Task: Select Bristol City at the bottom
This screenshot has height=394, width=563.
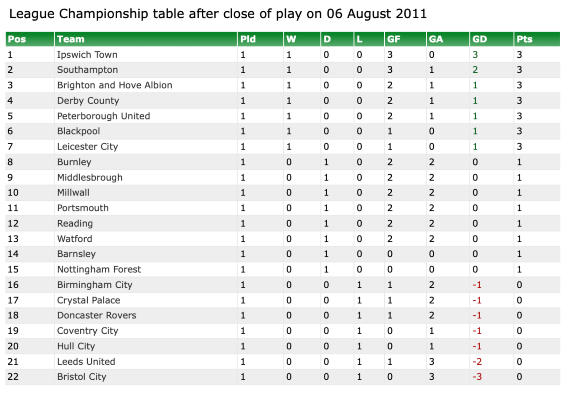Action: tap(82, 377)
